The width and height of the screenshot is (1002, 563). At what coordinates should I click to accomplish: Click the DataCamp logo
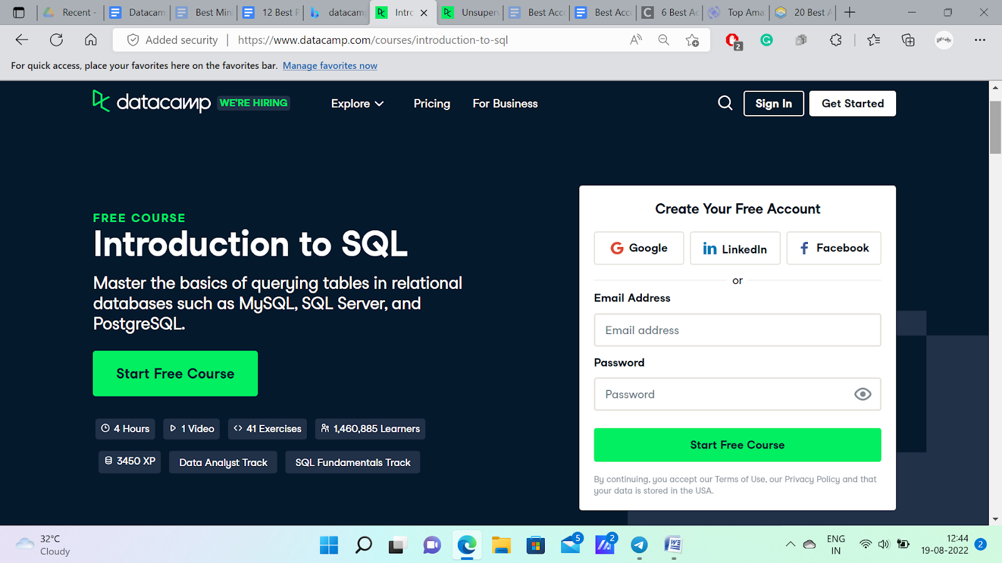(x=152, y=102)
